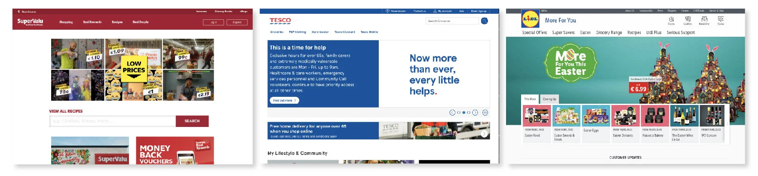Click Tesco Email sign up link

click(479, 11)
